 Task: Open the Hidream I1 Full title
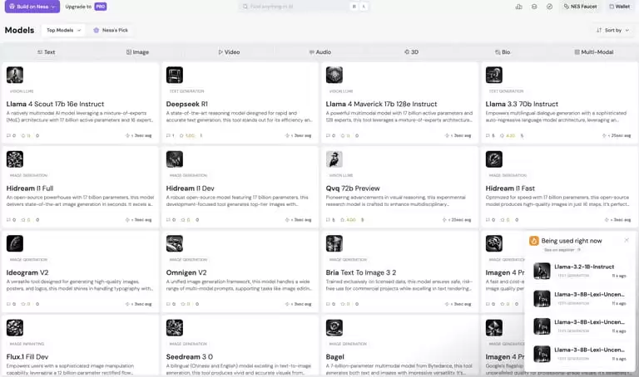coord(30,188)
